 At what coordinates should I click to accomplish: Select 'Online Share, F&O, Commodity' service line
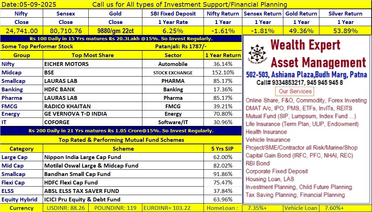tap(306, 101)
